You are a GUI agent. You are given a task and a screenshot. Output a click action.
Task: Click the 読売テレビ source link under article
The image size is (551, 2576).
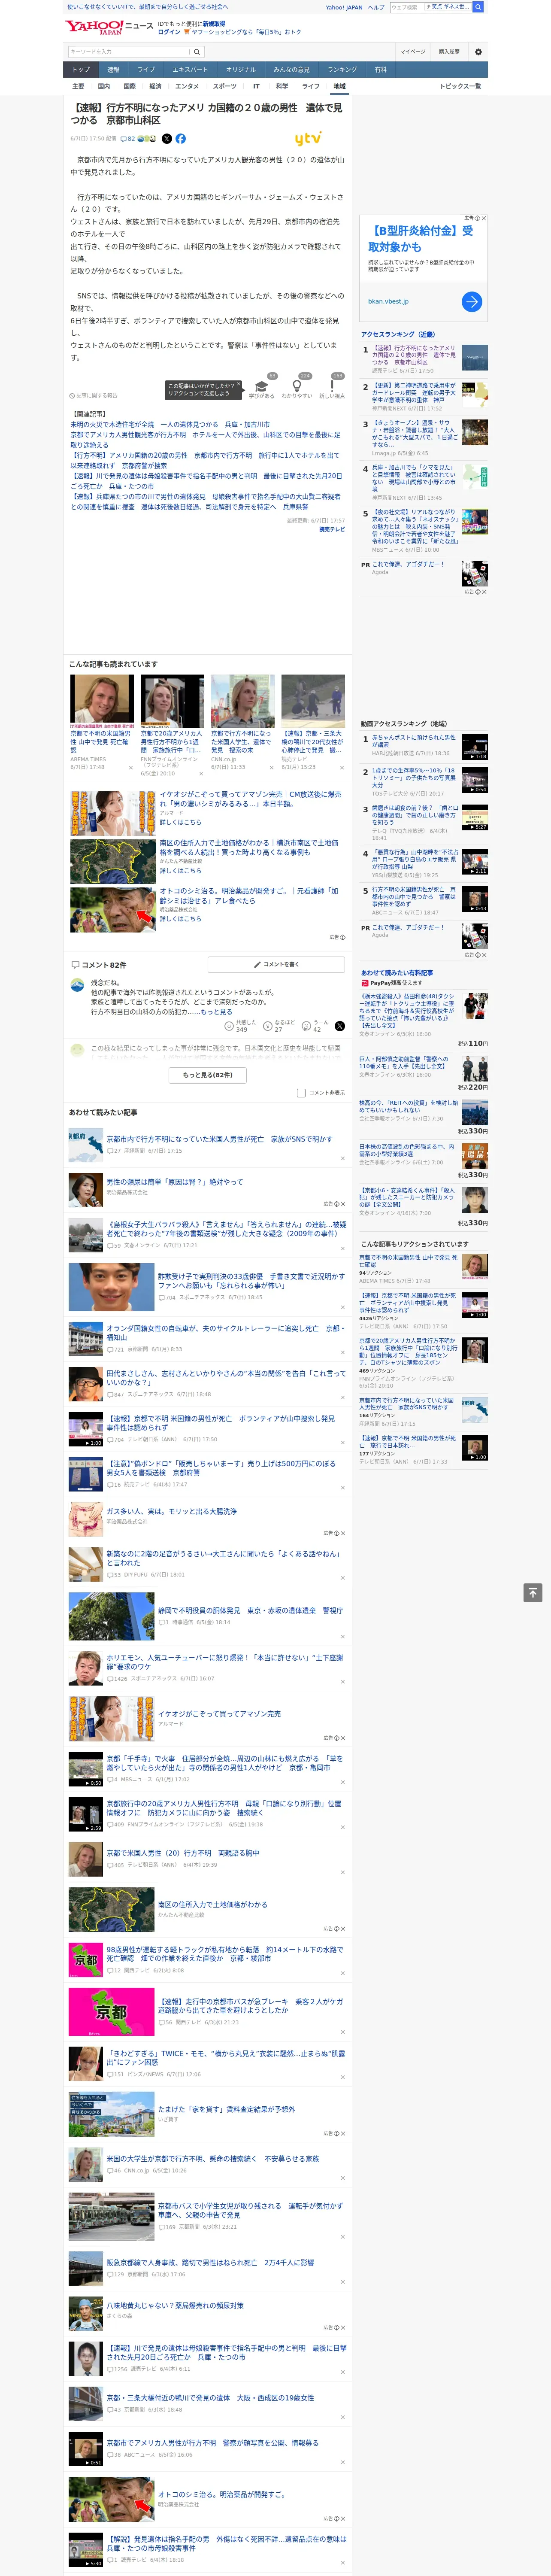pyautogui.click(x=332, y=530)
